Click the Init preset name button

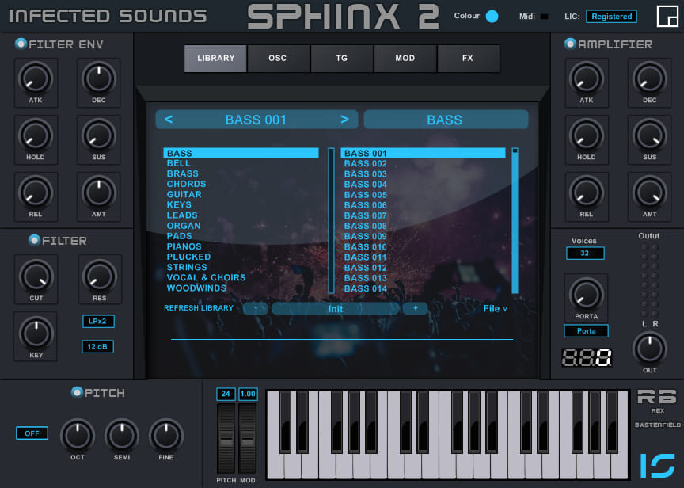coord(336,309)
